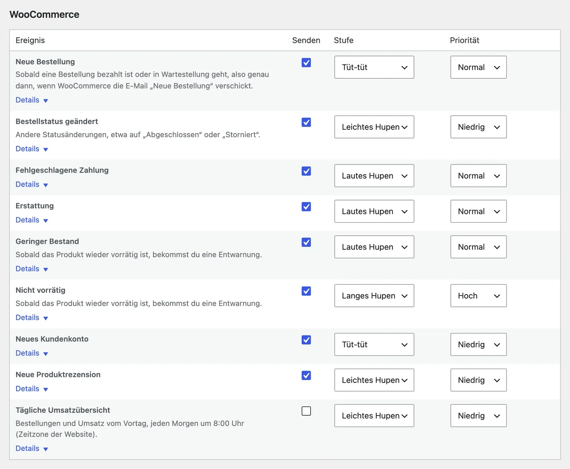Toggle Senden for Nicht vorrätig
The height and width of the screenshot is (469, 570).
point(306,291)
